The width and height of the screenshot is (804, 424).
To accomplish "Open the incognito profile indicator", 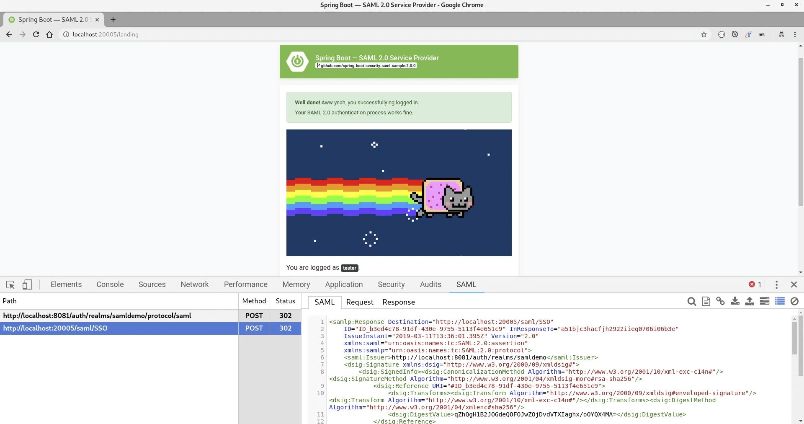I will [x=781, y=34].
